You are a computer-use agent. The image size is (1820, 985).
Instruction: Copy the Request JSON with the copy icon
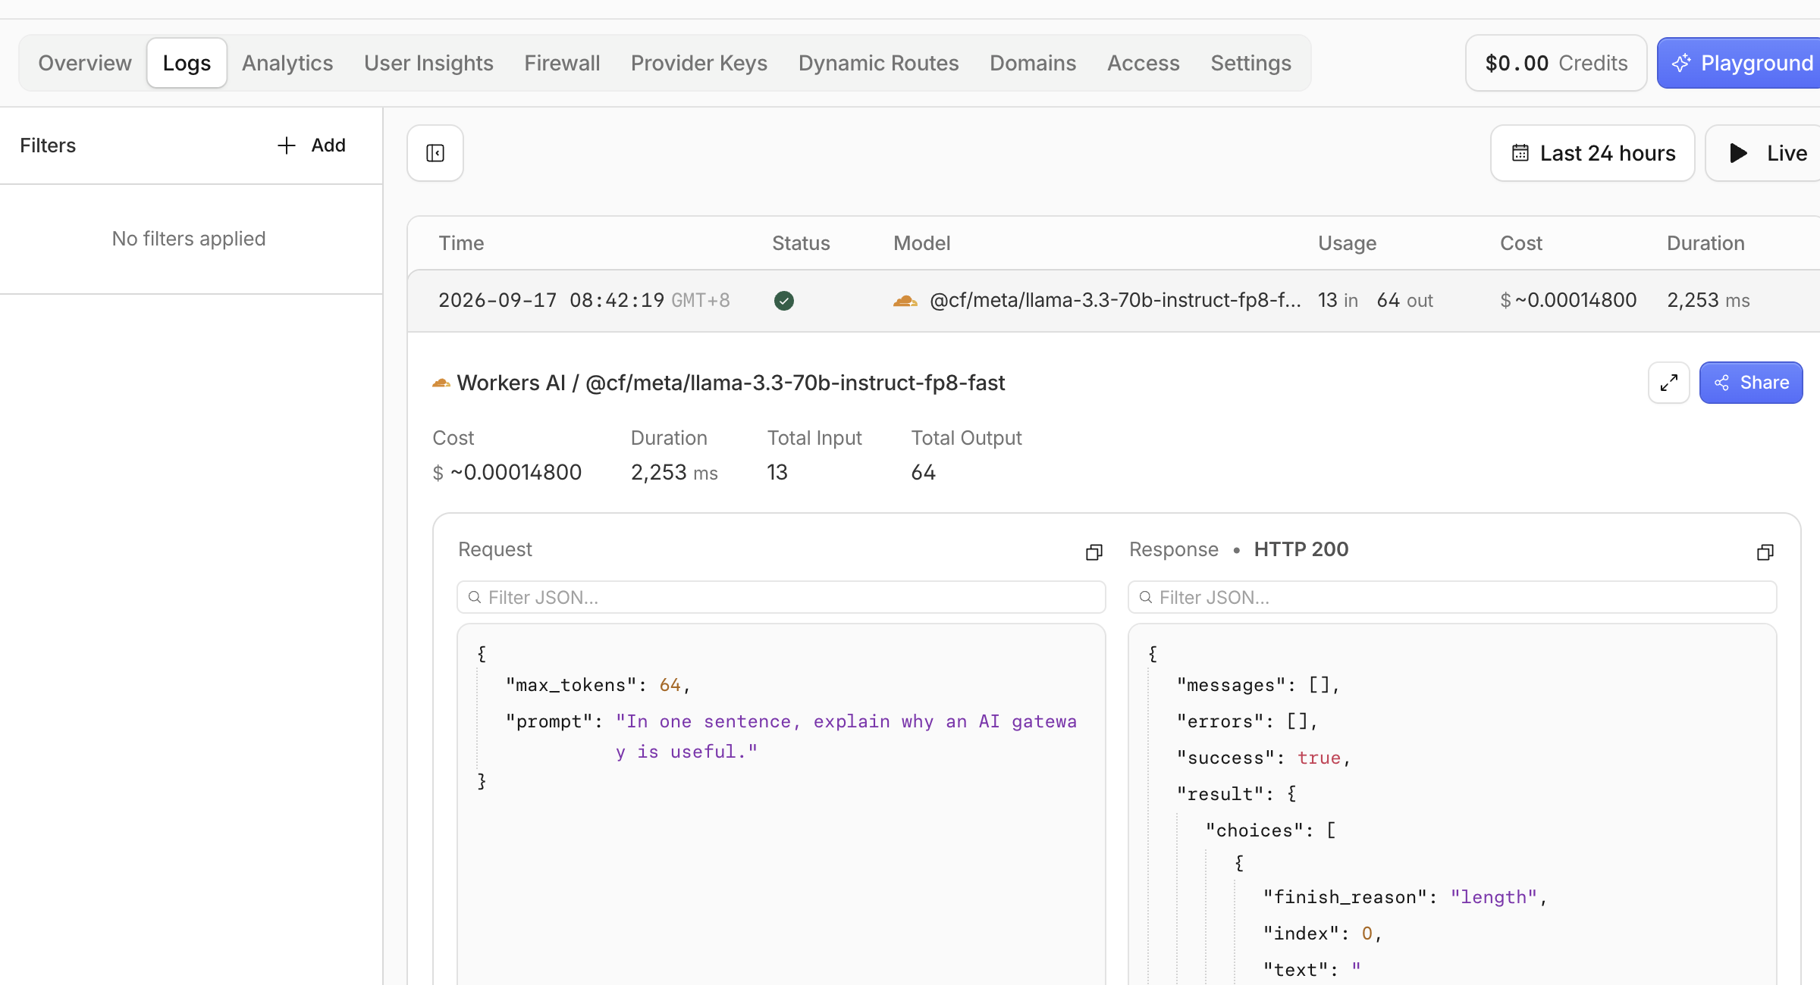point(1094,552)
